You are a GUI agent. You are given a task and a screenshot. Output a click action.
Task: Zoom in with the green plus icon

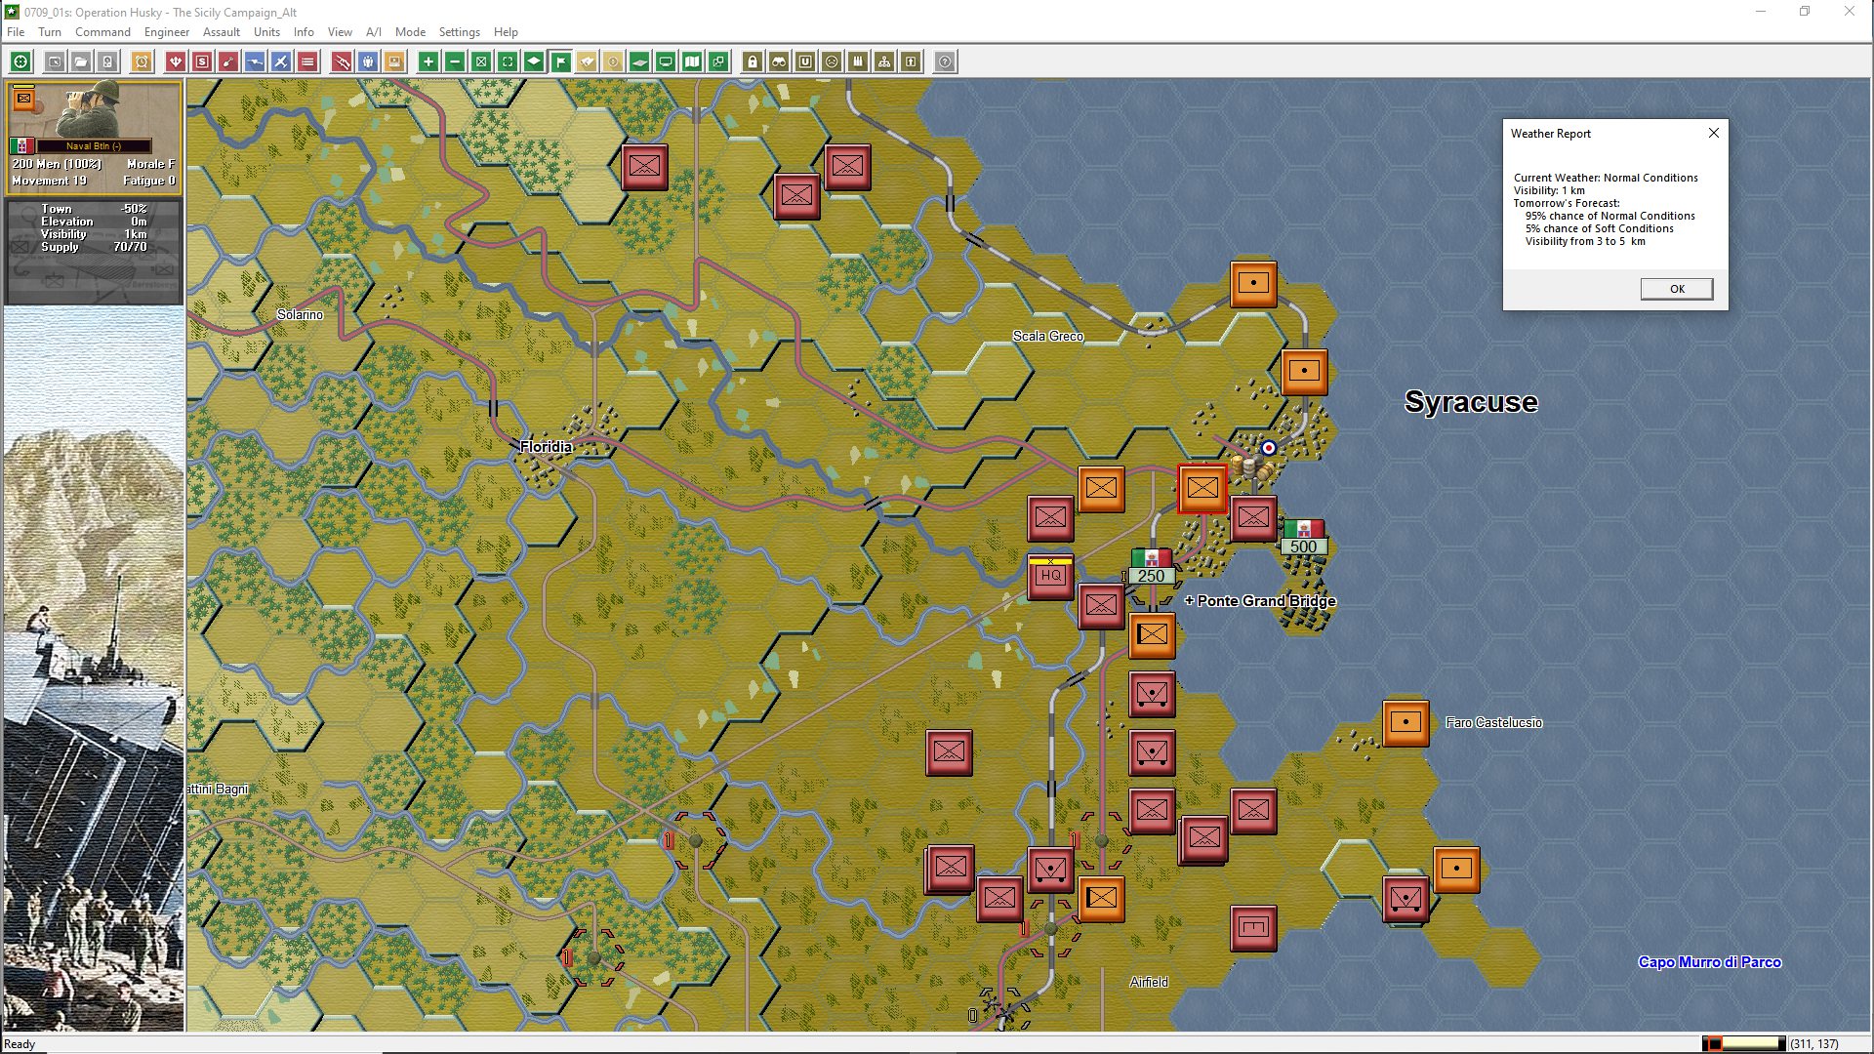428,61
